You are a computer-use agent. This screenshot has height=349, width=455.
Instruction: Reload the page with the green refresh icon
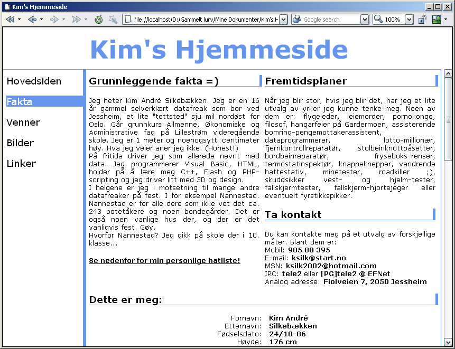pyautogui.click(x=99, y=20)
